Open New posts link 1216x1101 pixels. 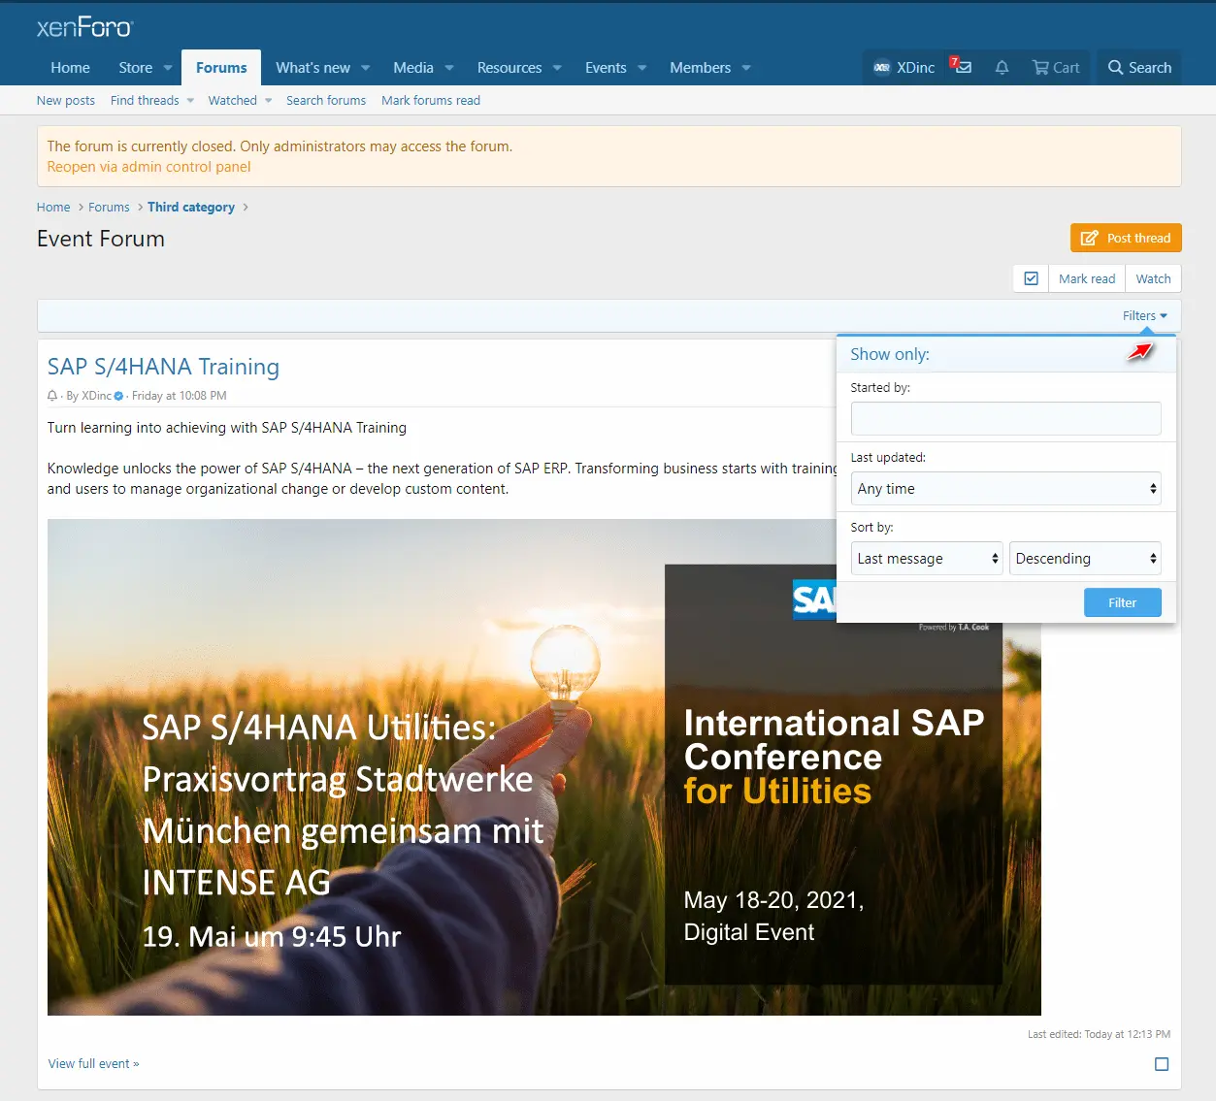coord(66,101)
